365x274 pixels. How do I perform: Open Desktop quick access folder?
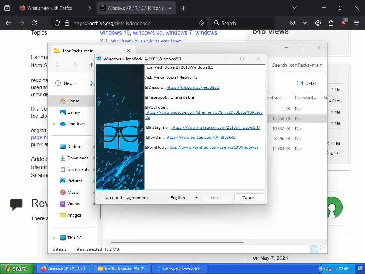(71, 147)
